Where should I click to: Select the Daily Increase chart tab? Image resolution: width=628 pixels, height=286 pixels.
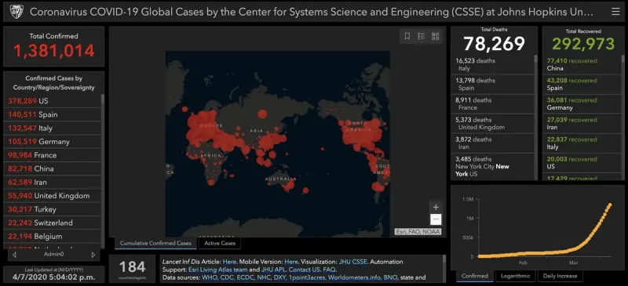tap(560, 276)
